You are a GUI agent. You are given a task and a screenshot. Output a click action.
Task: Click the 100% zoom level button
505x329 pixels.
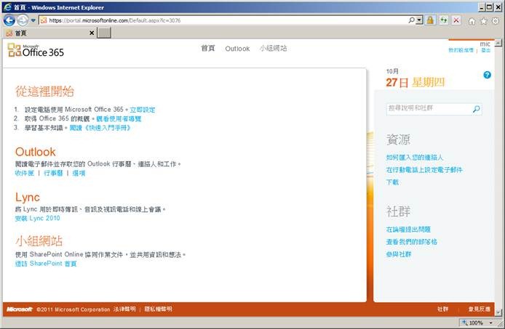(472, 322)
